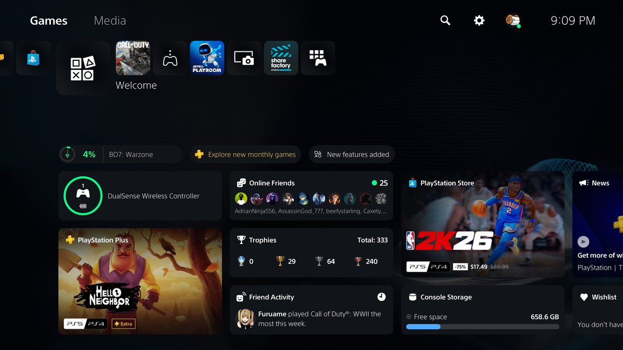Click the first green friend avatar
This screenshot has height=350, width=623.
[241, 199]
